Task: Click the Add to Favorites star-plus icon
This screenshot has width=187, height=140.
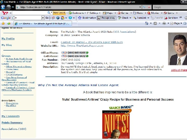Action: tap(9, 23)
